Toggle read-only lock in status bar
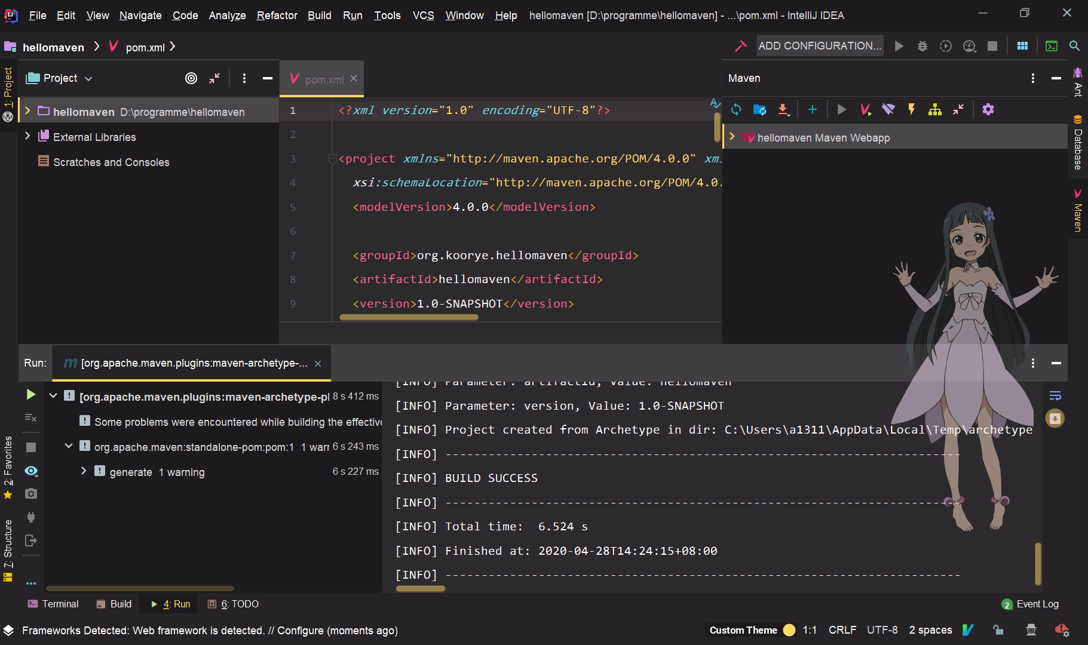This screenshot has height=645, width=1088. click(x=998, y=629)
